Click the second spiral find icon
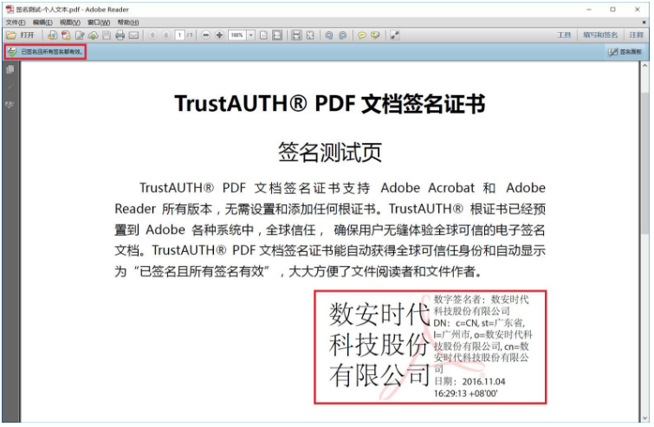Screen dimensions: 654x427 click(343, 36)
